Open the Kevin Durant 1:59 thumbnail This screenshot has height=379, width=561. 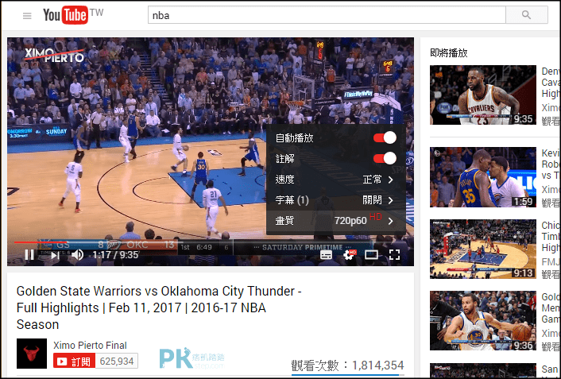(483, 177)
